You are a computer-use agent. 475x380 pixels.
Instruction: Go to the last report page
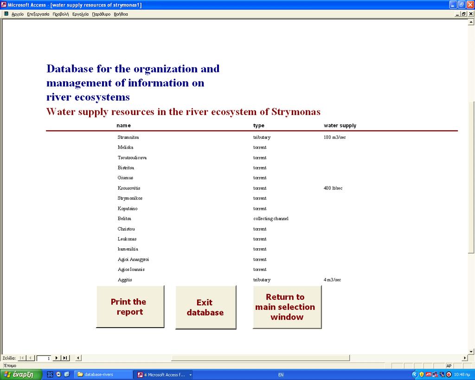[x=65, y=358]
